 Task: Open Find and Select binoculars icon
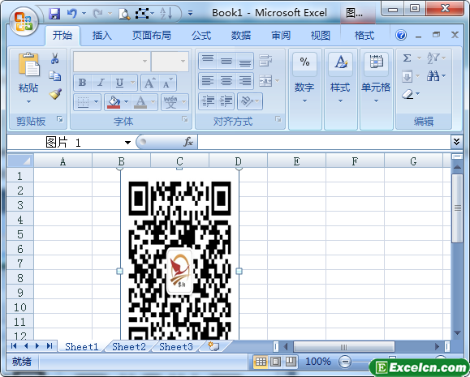[433, 76]
